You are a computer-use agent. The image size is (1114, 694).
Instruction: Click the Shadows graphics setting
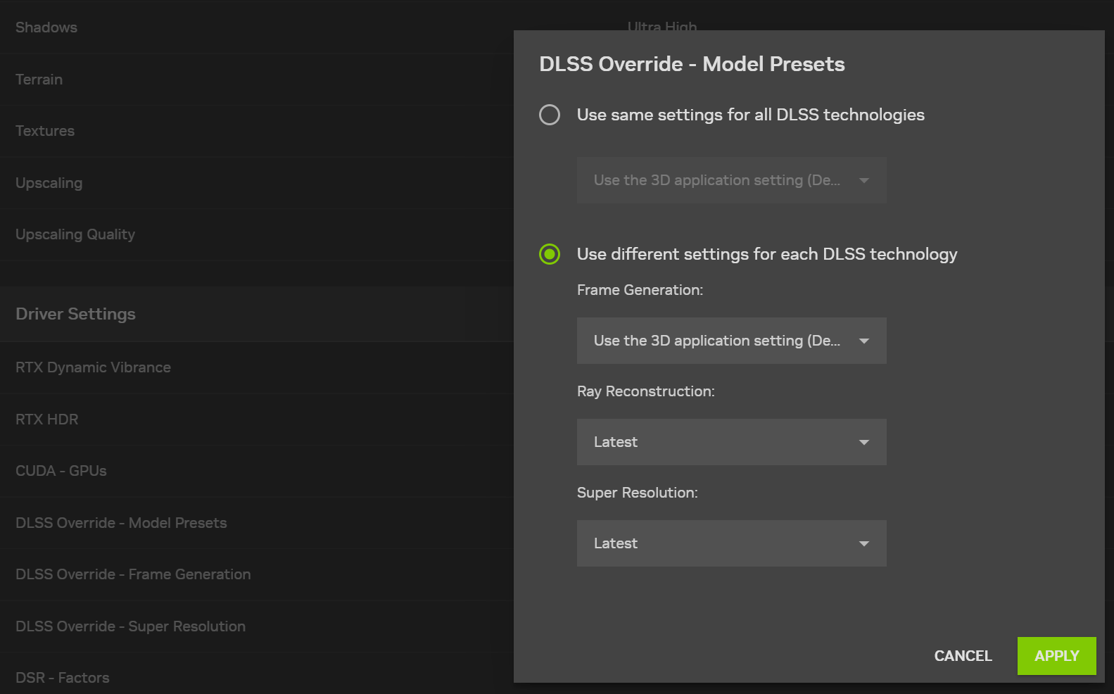coord(46,27)
